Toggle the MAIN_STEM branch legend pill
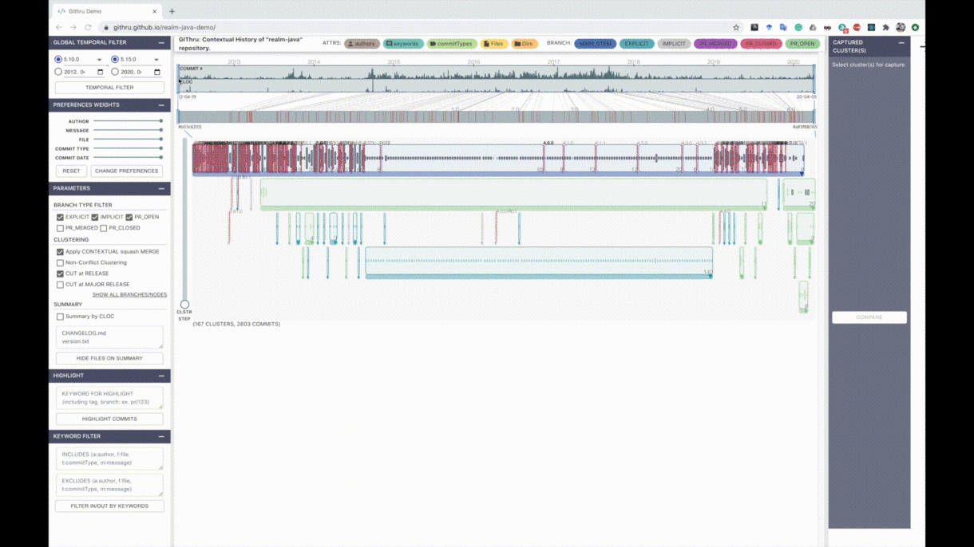Viewport: 974px width, 547px height. (595, 44)
